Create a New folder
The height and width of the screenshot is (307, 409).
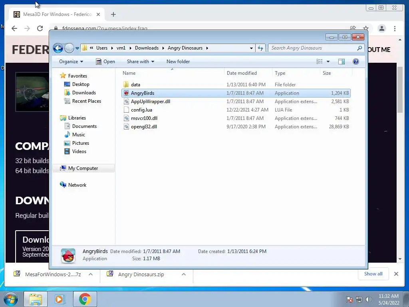178,62
